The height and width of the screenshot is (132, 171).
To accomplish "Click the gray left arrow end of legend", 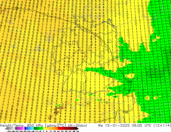I will click(x=6, y=128).
